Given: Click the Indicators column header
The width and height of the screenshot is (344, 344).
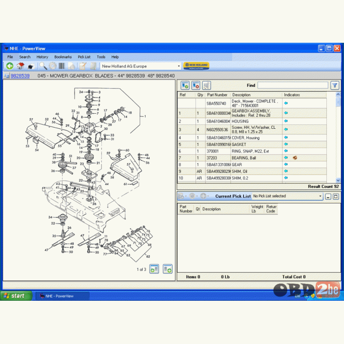Looking at the screenshot, I should pyautogui.click(x=304, y=95).
